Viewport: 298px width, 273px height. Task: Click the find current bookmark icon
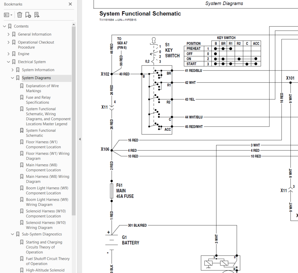[37, 15]
